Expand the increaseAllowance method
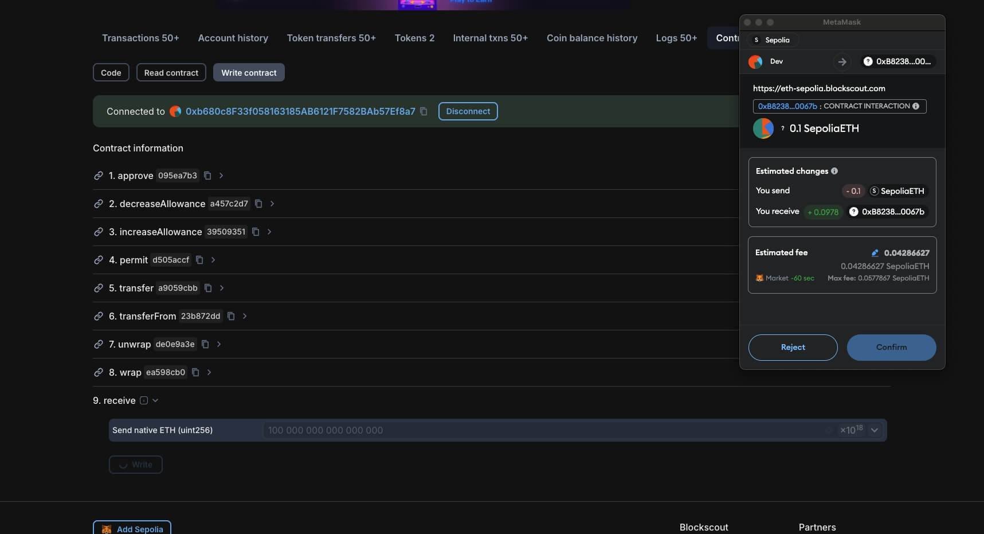This screenshot has width=984, height=534. coord(269,232)
